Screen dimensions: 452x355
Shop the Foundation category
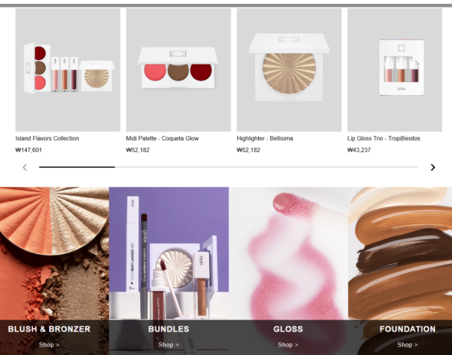(x=407, y=345)
